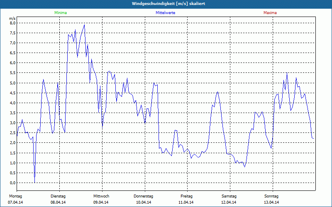332x207 pixels.
Task: Click the blue Mittelwerte legend label
Action: 165,13
